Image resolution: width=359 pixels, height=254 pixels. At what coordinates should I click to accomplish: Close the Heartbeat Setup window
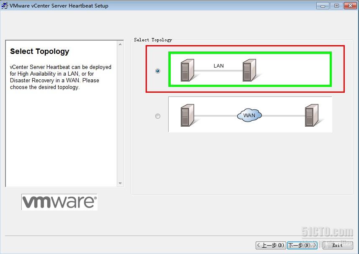tap(350, 6)
